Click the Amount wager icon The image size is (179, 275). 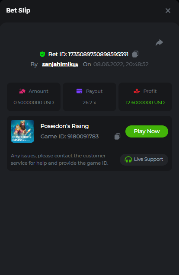tap(22, 91)
